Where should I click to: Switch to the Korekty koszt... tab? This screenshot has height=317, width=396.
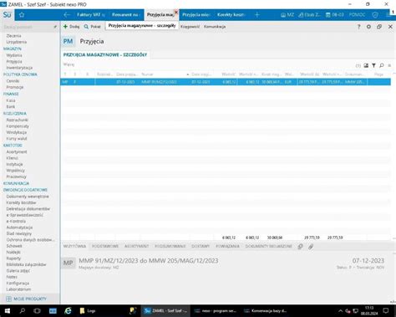pyautogui.click(x=231, y=14)
